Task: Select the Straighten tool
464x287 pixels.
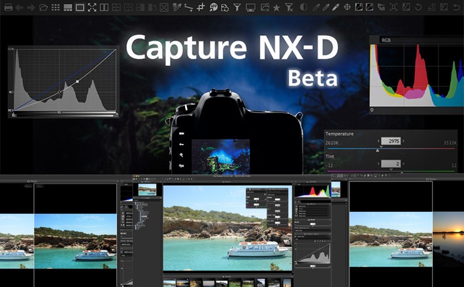Action: tap(188, 7)
